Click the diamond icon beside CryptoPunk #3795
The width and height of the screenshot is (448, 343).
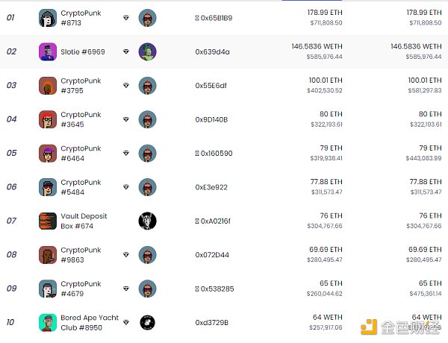point(126,85)
